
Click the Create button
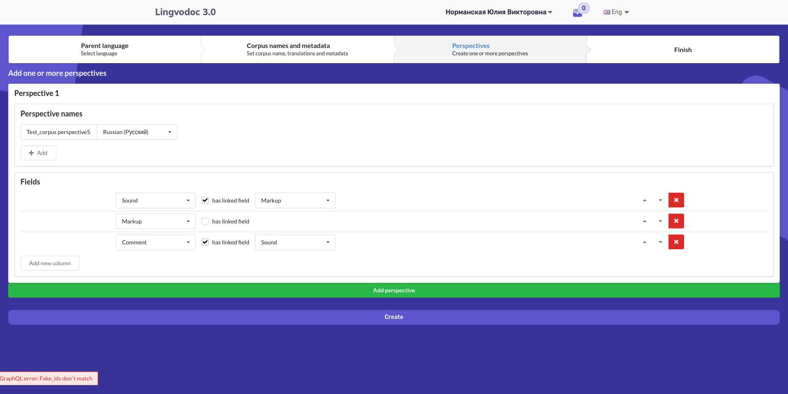[394, 317]
